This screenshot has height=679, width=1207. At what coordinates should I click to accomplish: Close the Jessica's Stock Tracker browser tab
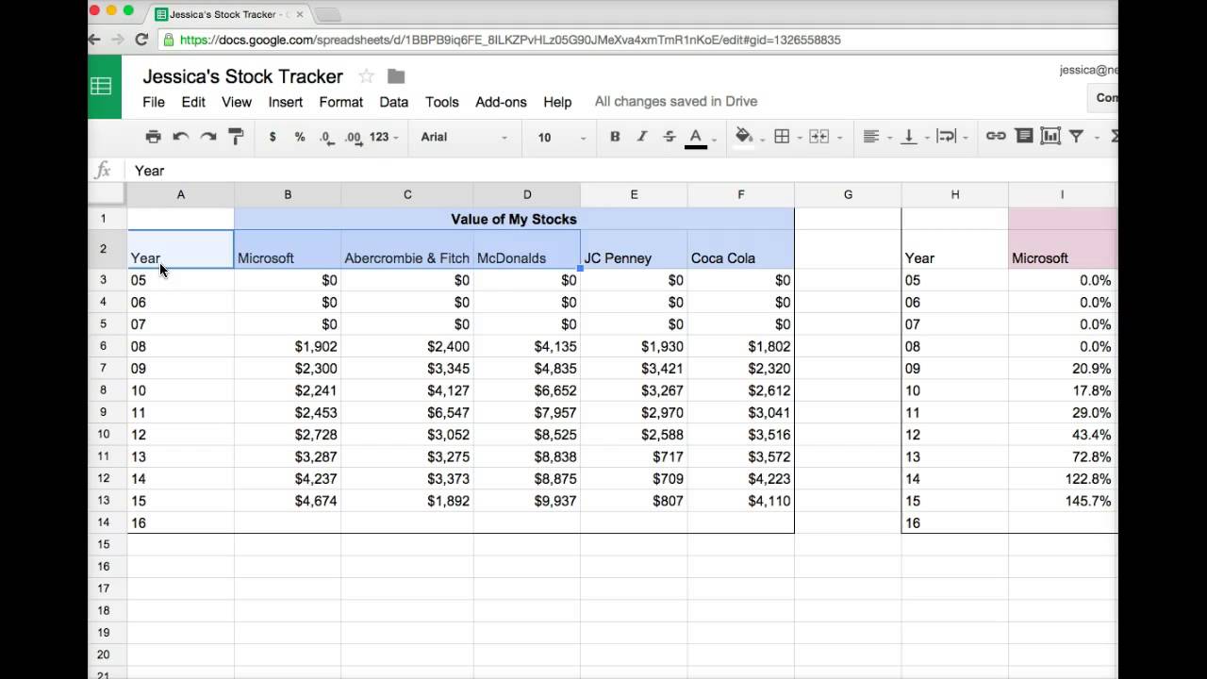(300, 14)
